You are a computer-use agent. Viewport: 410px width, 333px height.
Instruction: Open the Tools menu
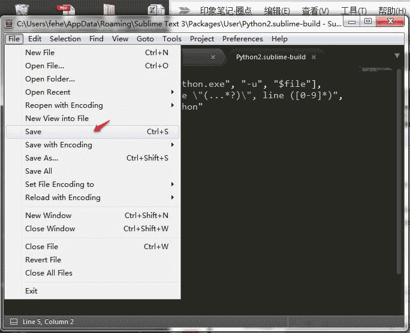pos(172,39)
